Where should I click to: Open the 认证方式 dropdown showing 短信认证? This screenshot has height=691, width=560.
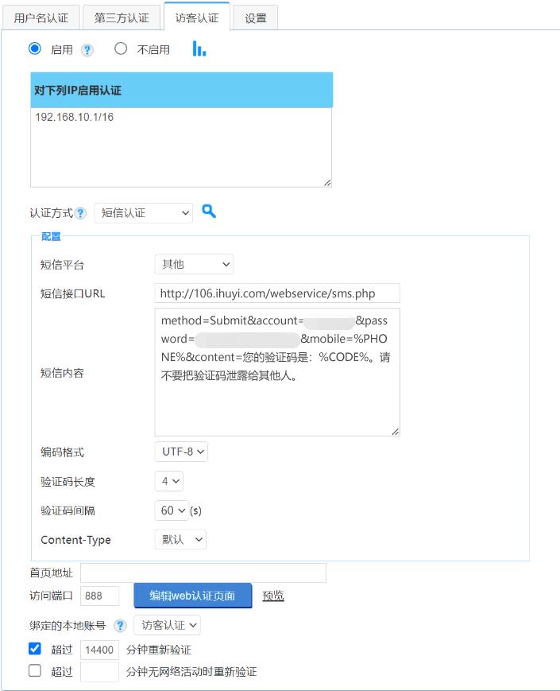click(144, 213)
